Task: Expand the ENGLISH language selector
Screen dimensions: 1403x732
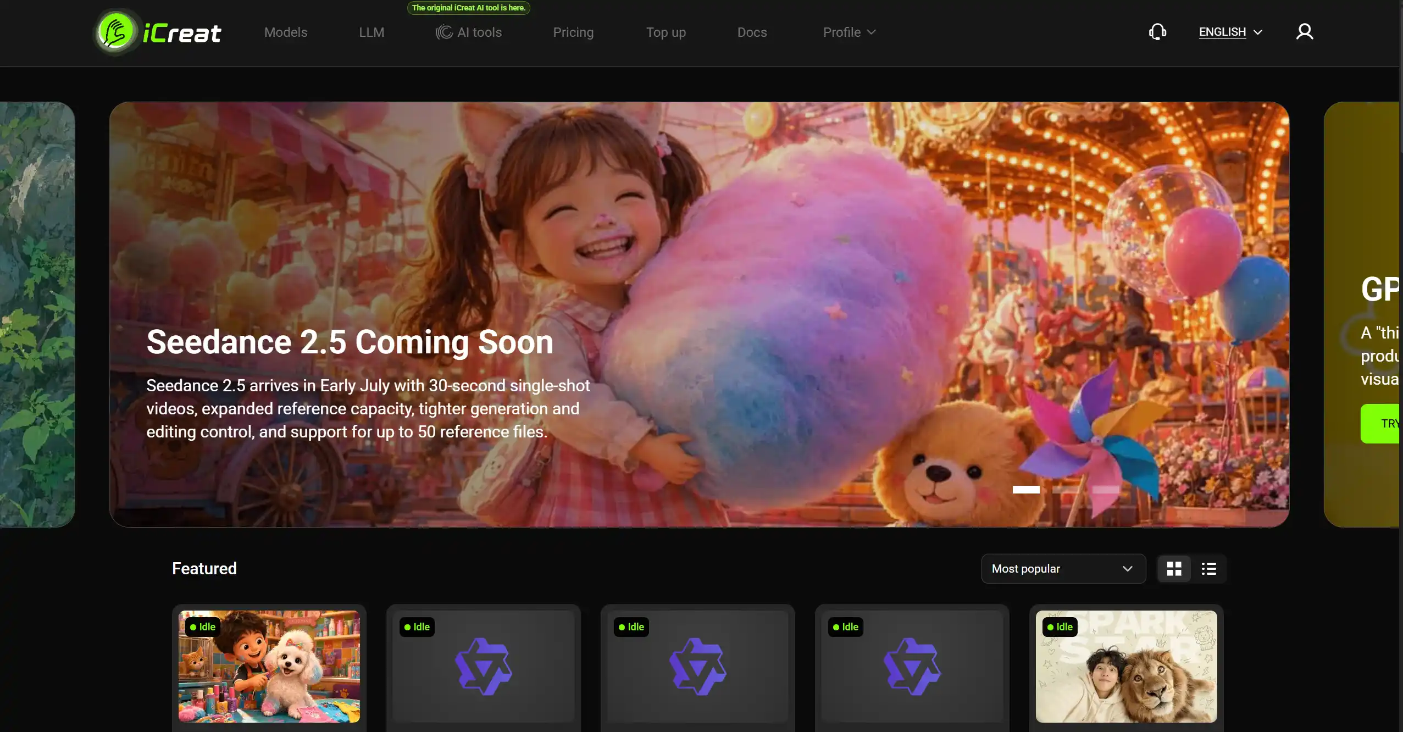Action: click(x=1230, y=32)
